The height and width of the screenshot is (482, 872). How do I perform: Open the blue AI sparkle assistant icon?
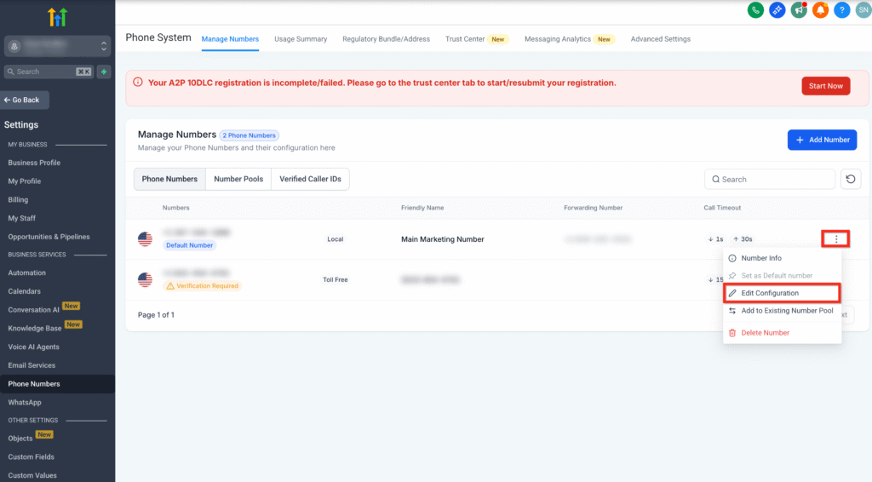coord(777,10)
